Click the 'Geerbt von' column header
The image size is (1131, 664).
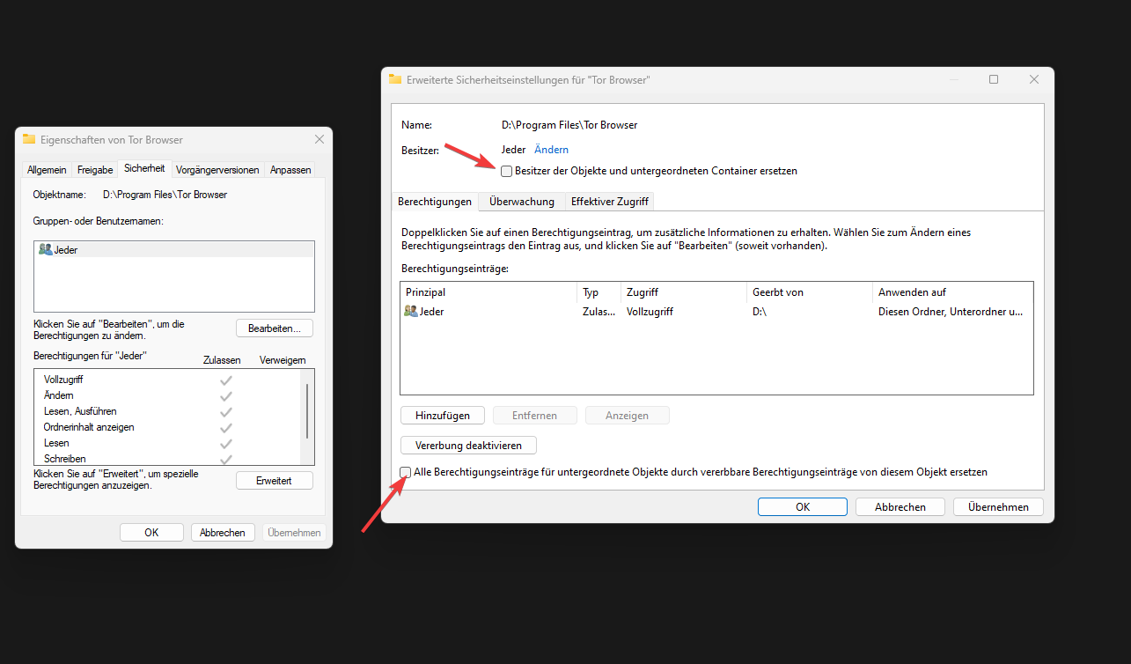[810, 292]
